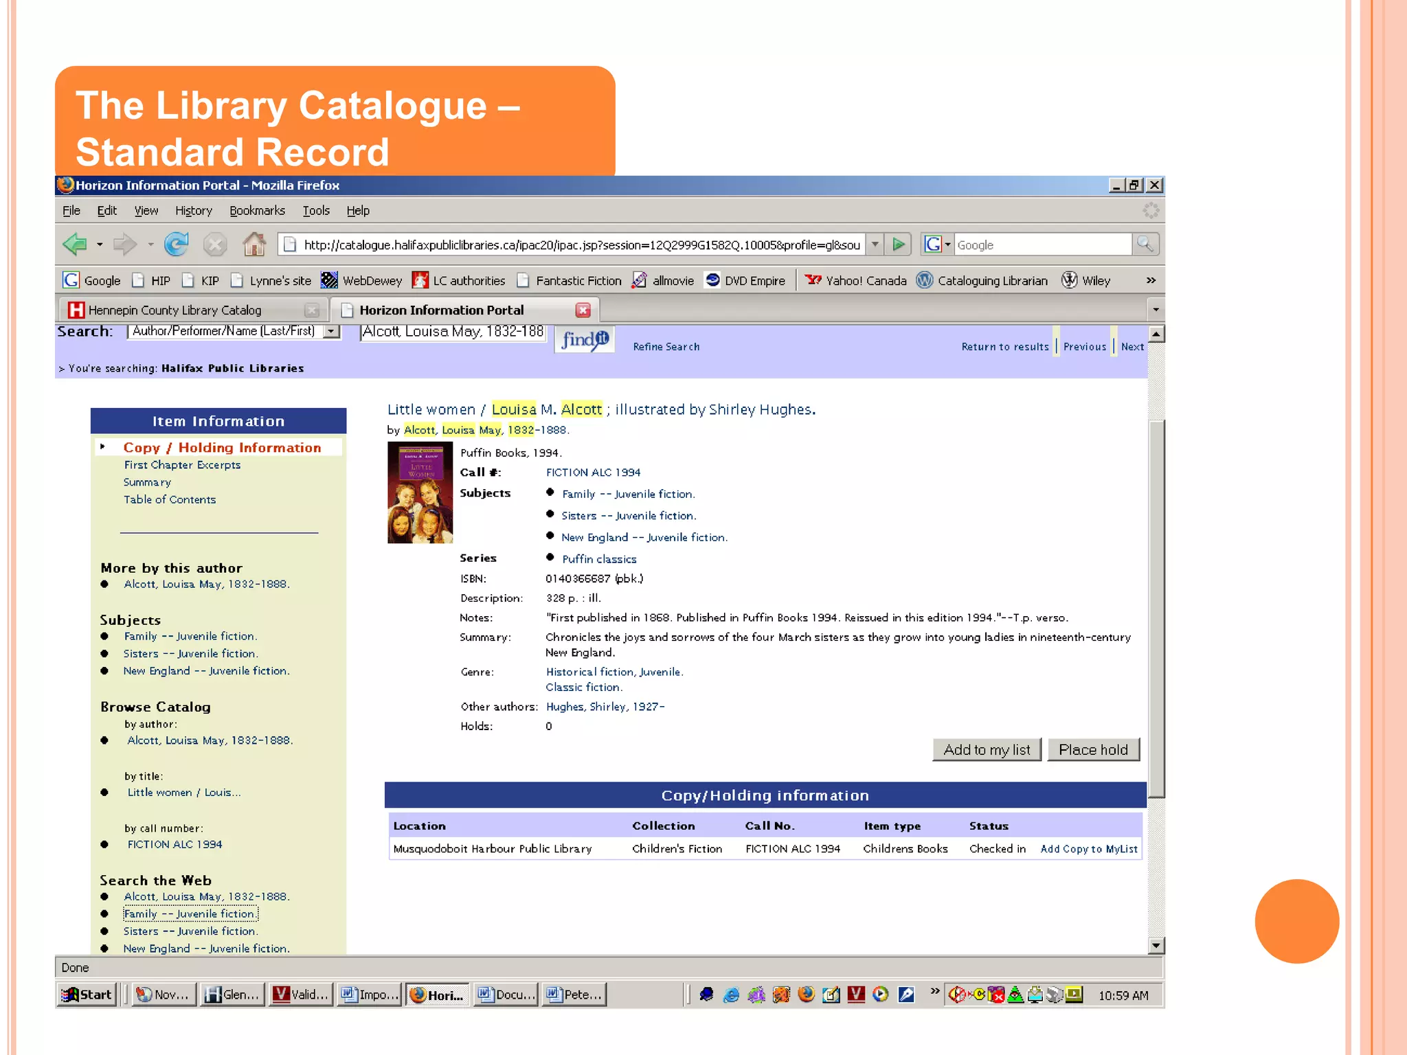Show more bookmarks with the chevron
Screen dimensions: 1407x1055
click(x=1151, y=280)
